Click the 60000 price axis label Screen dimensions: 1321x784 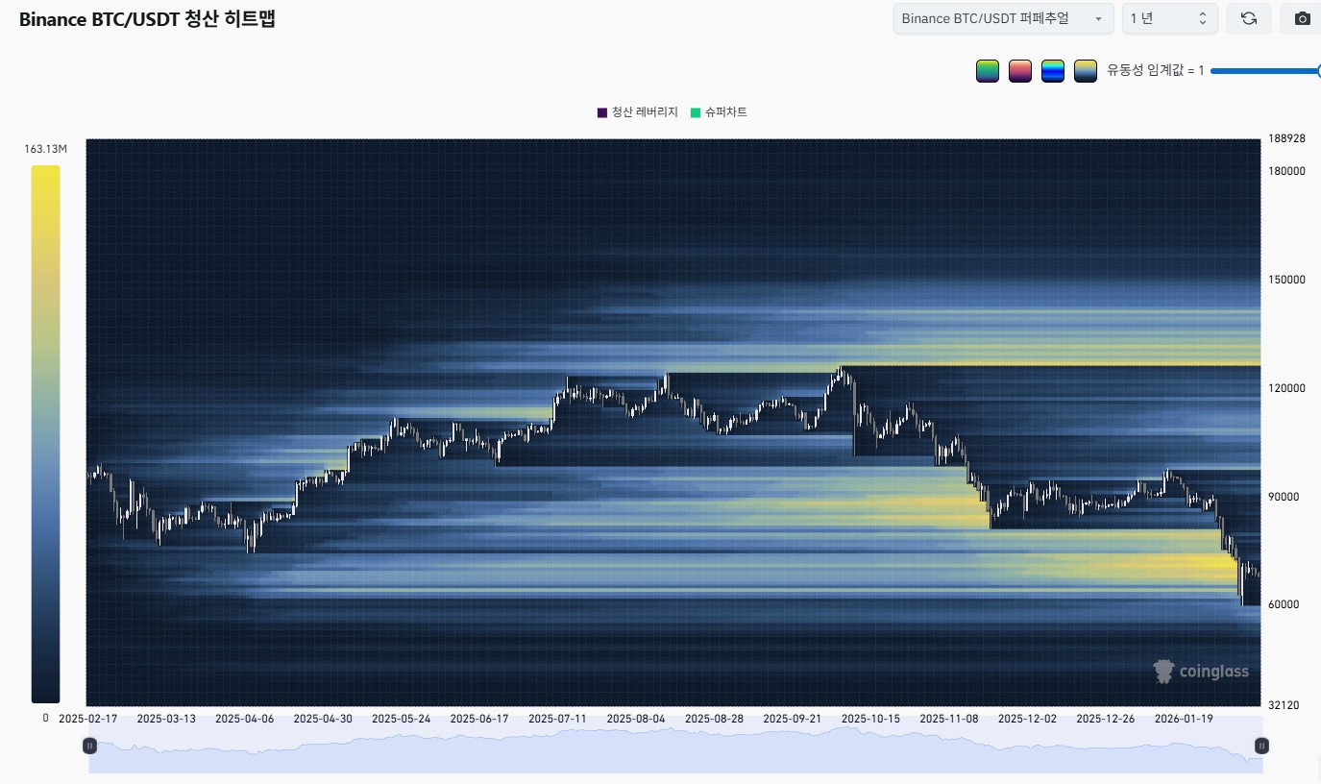point(1284,604)
